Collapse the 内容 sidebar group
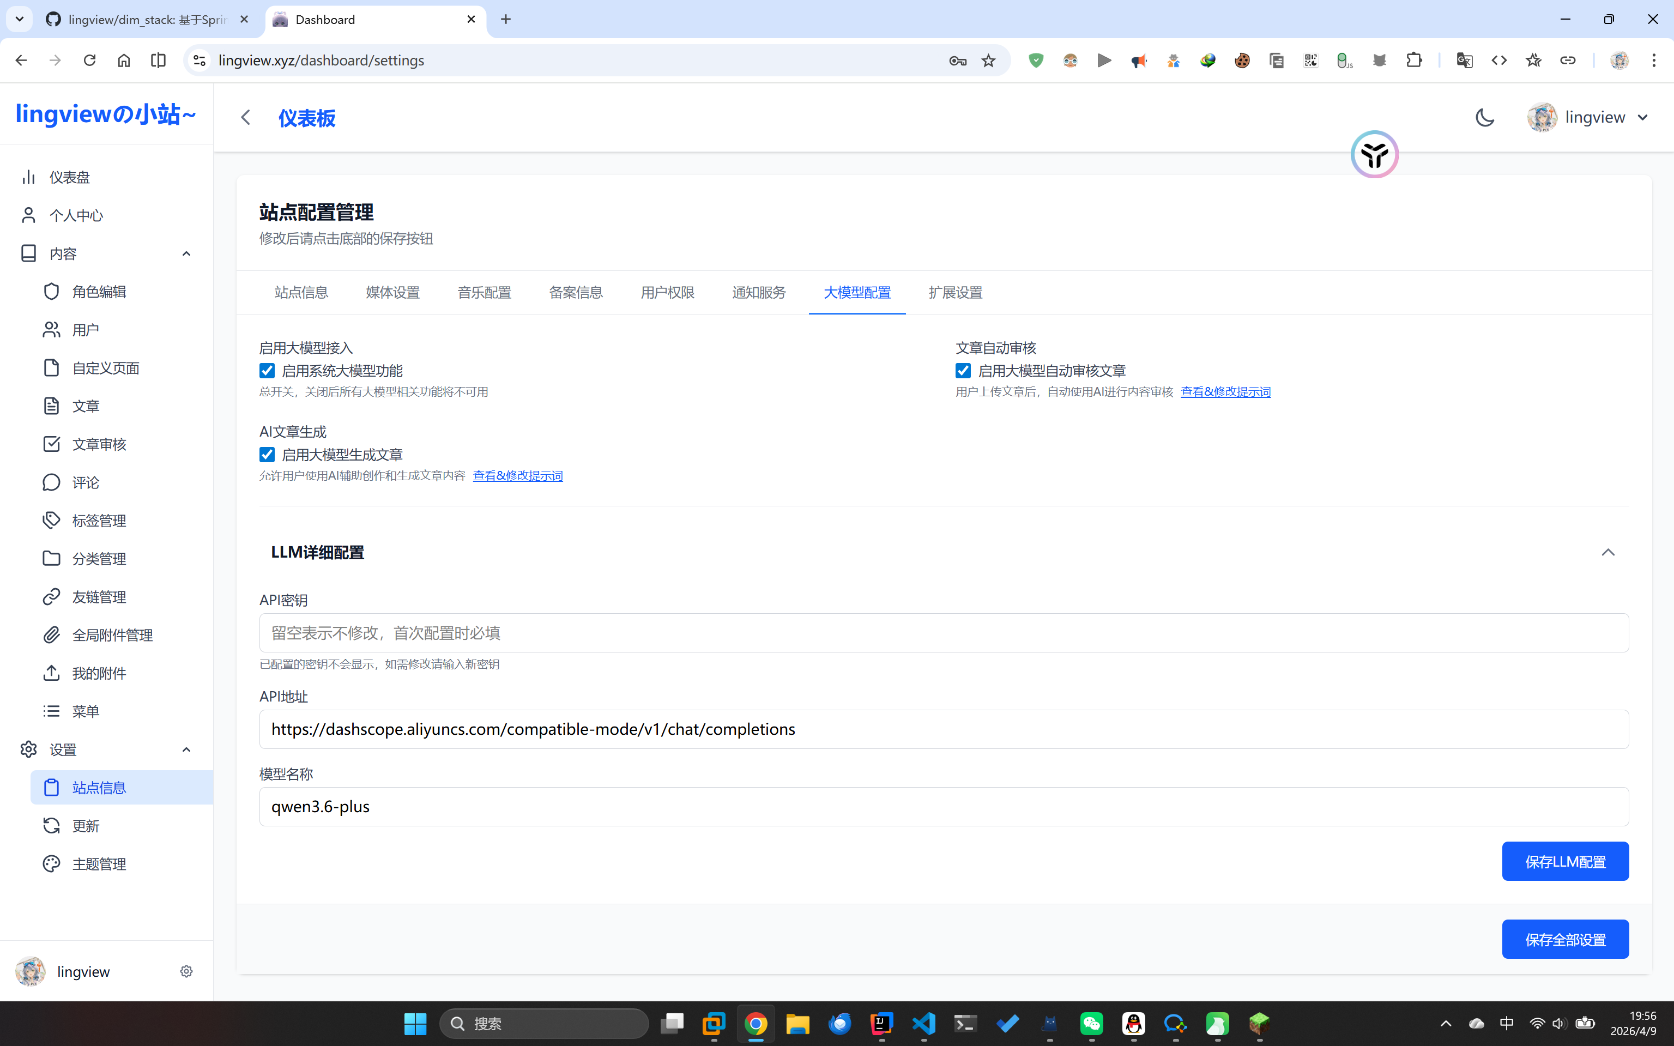The width and height of the screenshot is (1674, 1046). pos(186,254)
